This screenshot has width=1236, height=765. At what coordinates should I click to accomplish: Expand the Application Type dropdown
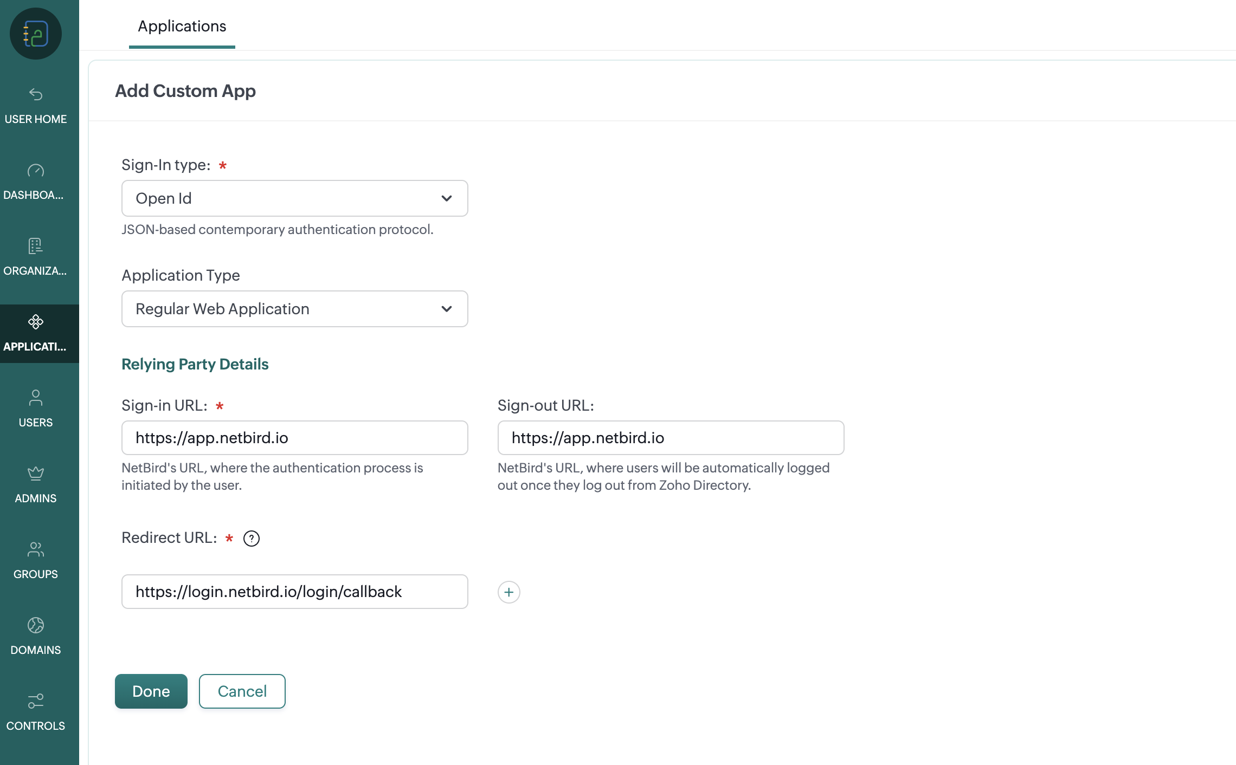pyautogui.click(x=295, y=309)
